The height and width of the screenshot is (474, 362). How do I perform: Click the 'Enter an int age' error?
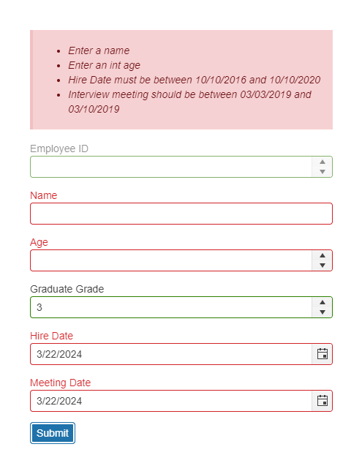coord(105,65)
